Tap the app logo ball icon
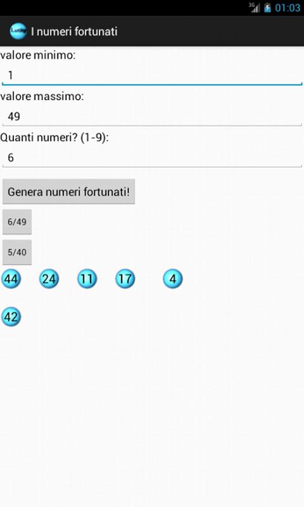304x507 pixels. point(18,31)
